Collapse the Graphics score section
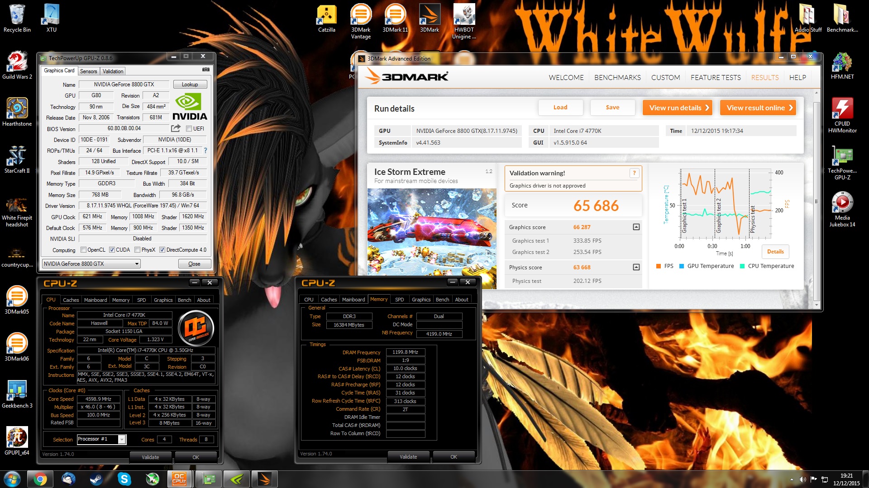 coord(636,227)
